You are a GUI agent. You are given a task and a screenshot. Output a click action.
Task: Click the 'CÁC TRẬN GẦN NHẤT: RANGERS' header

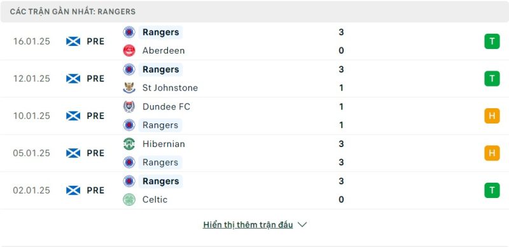[73, 11]
